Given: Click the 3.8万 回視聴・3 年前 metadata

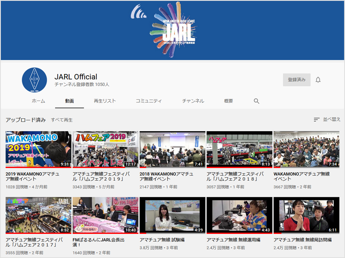Looking at the screenshot, I should [x=159, y=248].
